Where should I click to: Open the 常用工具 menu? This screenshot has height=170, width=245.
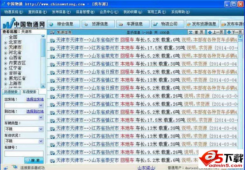[157, 12]
